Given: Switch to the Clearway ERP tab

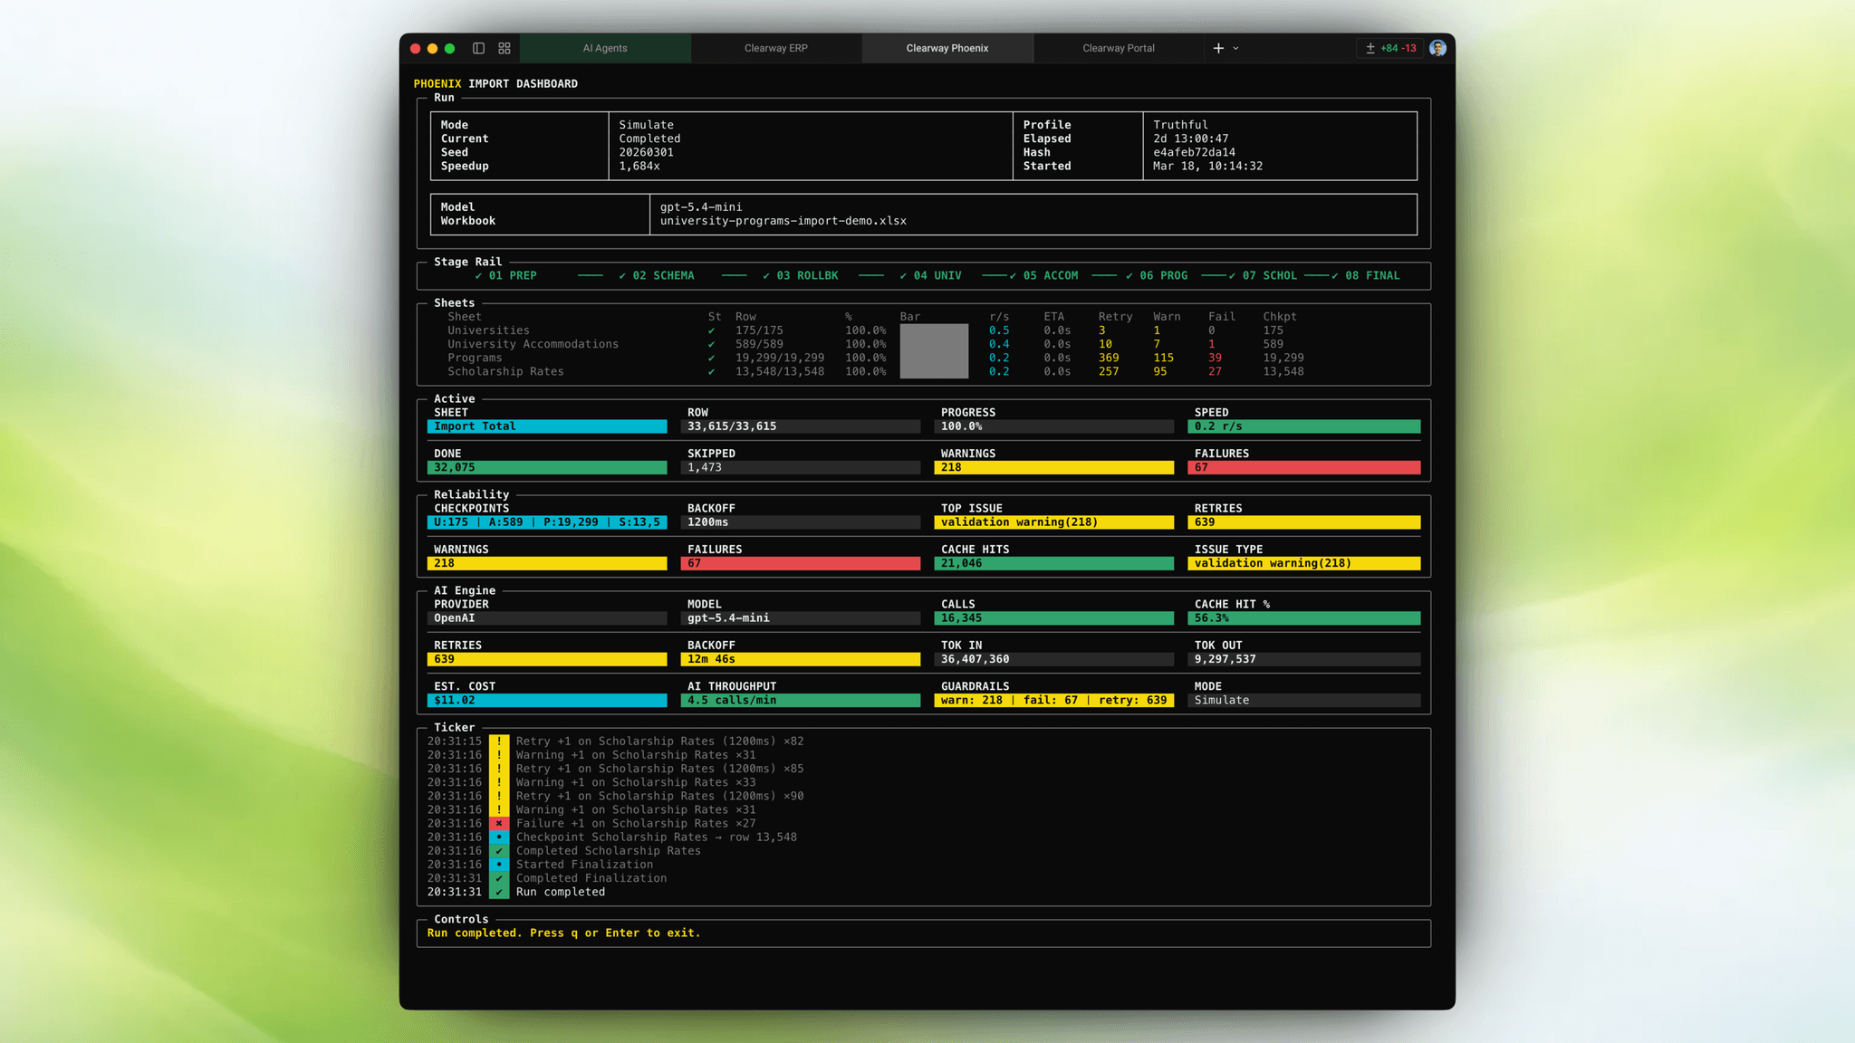Looking at the screenshot, I should (775, 48).
